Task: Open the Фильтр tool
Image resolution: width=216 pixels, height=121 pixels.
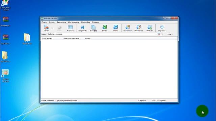Action: click(x=150, y=28)
